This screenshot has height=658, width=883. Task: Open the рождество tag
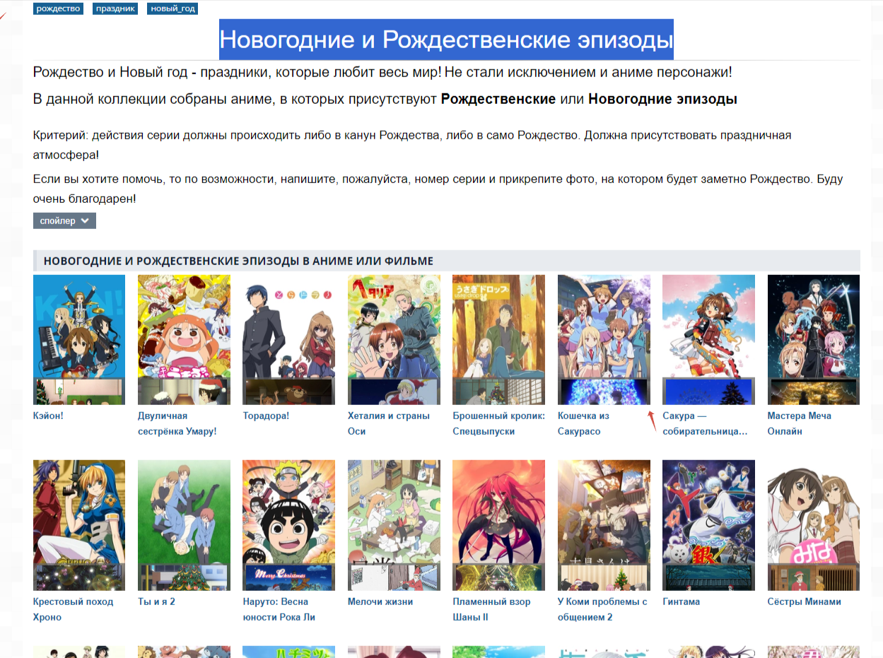coord(58,8)
